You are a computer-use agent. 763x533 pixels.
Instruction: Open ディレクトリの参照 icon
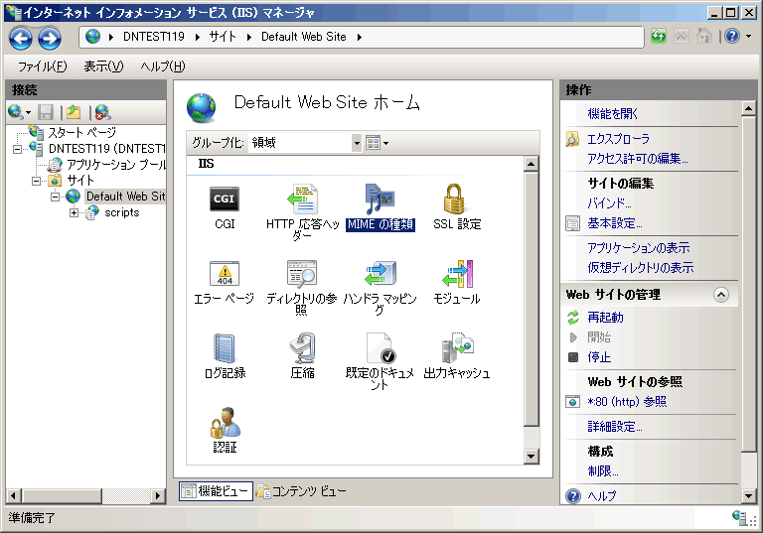(302, 273)
